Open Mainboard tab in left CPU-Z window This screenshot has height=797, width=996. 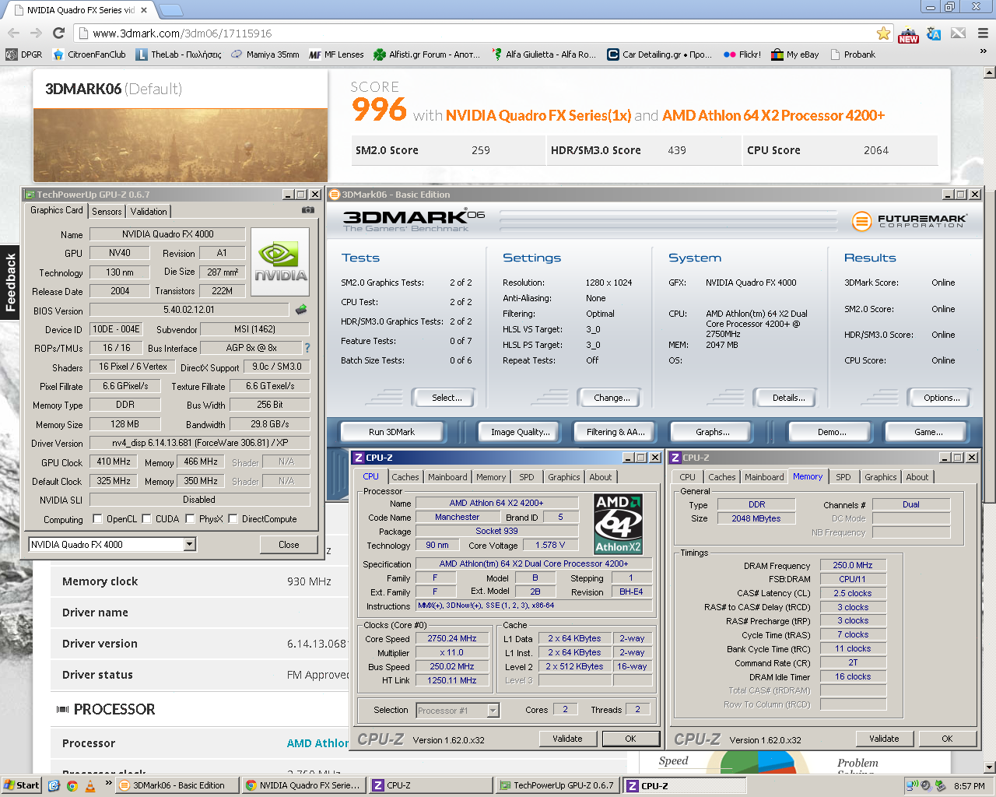coord(447,477)
